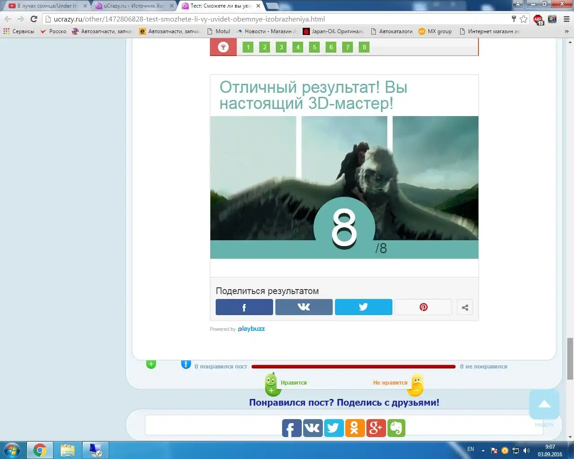The height and width of the screenshot is (459, 574).
Task: Open the Chrome menu button
Action: pyautogui.click(x=566, y=19)
